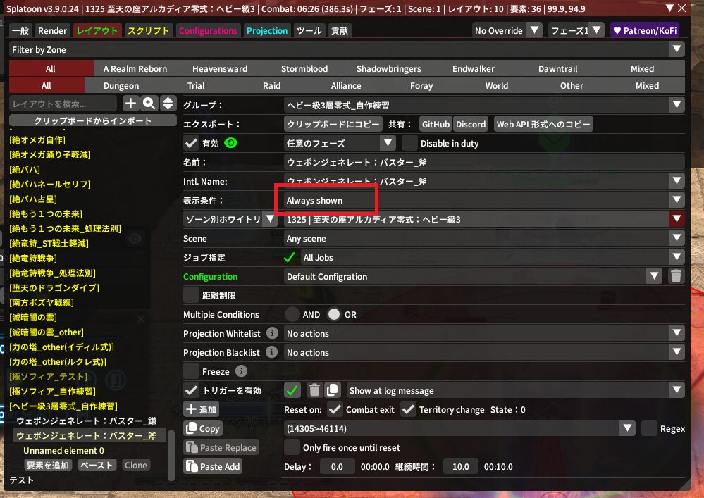Click the trash icon in the trigger row
The height and width of the screenshot is (498, 704).
(314, 390)
